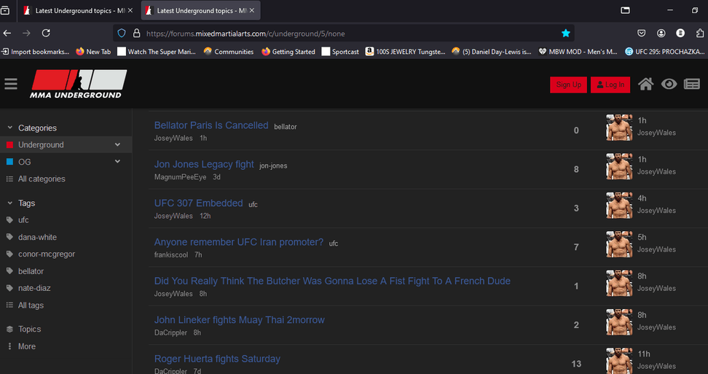Open the Butcher French Dude fist fight topic
The height and width of the screenshot is (374, 708).
point(332,281)
